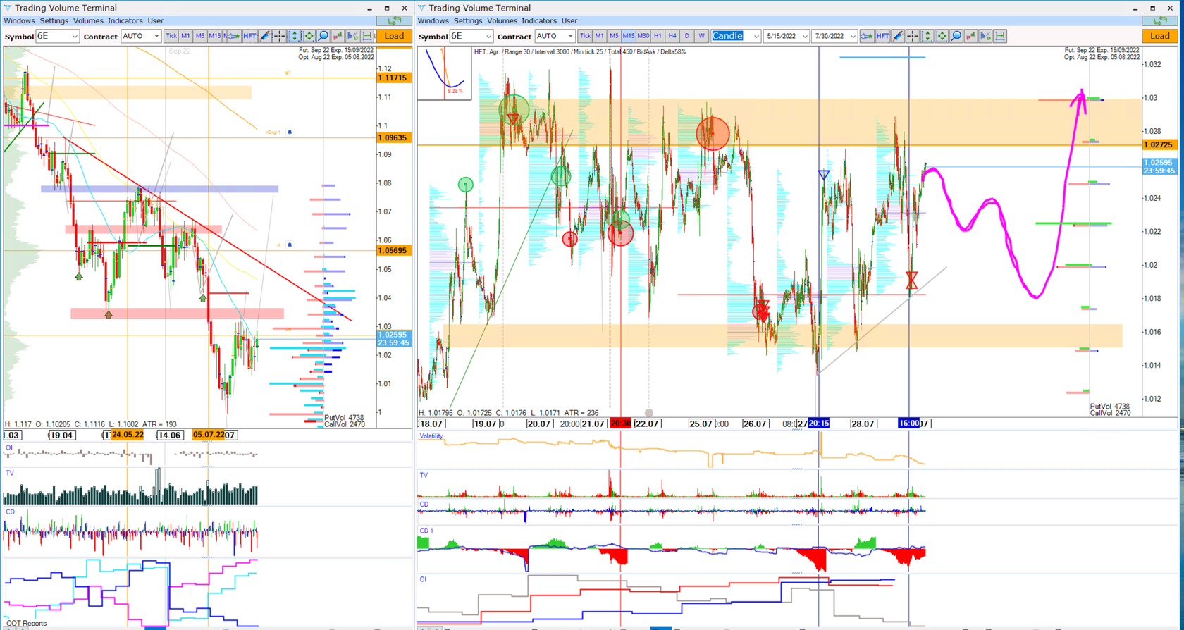Switch right terminal to M1 timeframe
This screenshot has height=630, width=1184.
pyautogui.click(x=599, y=36)
